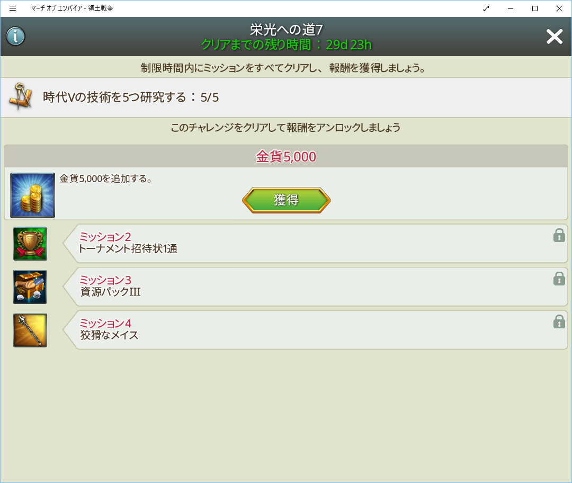
Task: Click the trophy icon for ミッション2
Action: [30, 244]
